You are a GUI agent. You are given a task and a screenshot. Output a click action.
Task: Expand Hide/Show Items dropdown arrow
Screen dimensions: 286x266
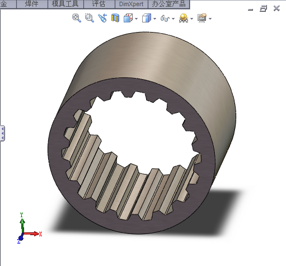(173, 19)
